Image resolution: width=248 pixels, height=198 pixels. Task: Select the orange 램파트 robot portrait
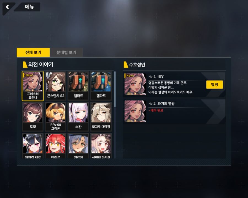click(x=78, y=86)
